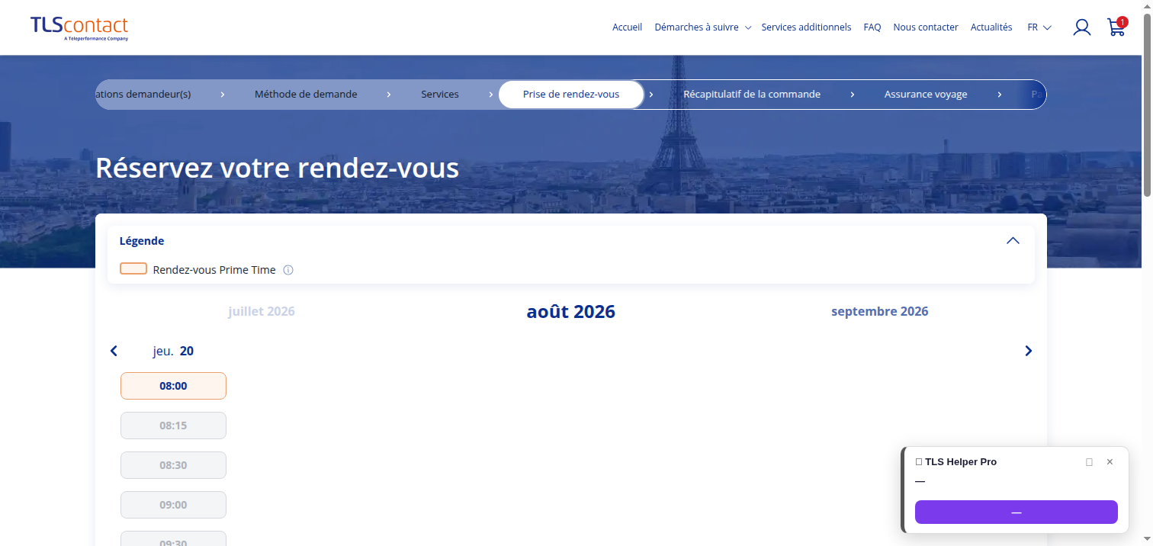Click the TLScontact logo
1153x546 pixels.
pos(79,27)
